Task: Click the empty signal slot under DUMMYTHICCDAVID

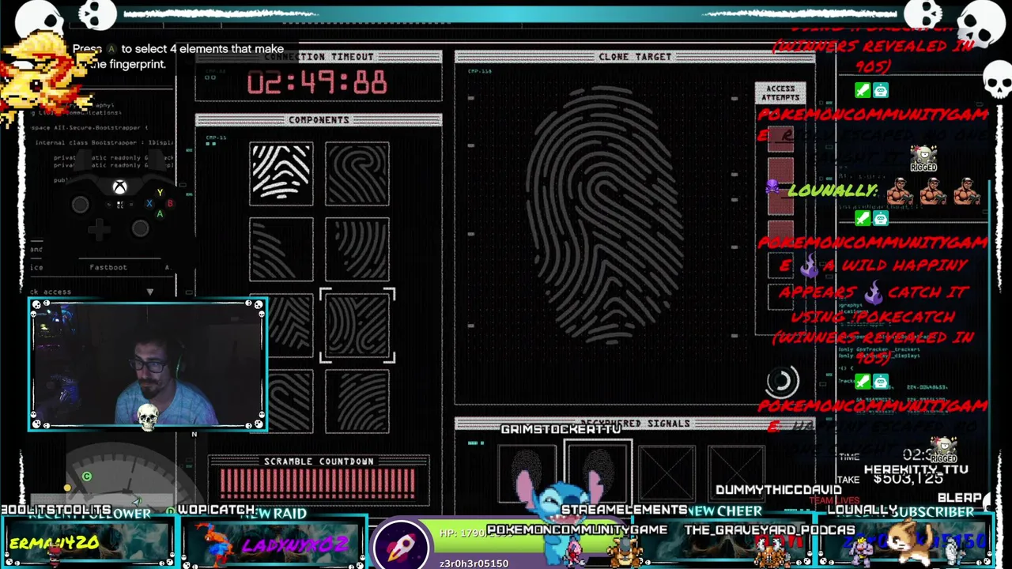Action: pos(737,474)
